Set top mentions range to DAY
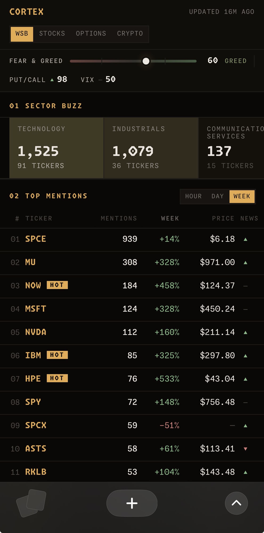Screen dimensions: 264x533 [x=218, y=197]
